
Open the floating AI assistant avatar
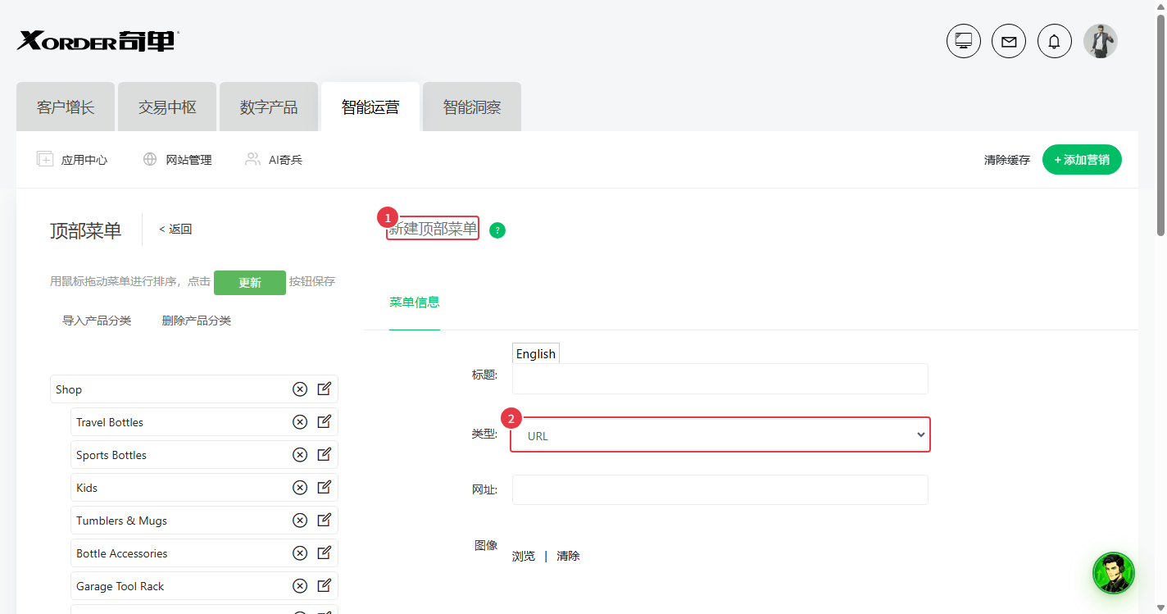tap(1114, 573)
